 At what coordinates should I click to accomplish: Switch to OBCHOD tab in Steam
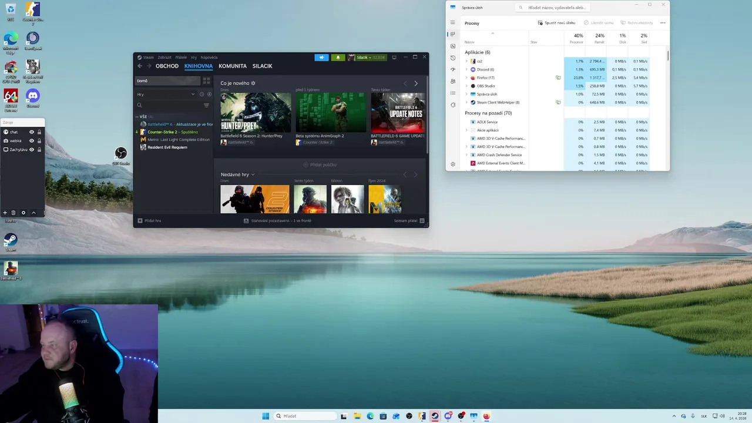tap(167, 66)
